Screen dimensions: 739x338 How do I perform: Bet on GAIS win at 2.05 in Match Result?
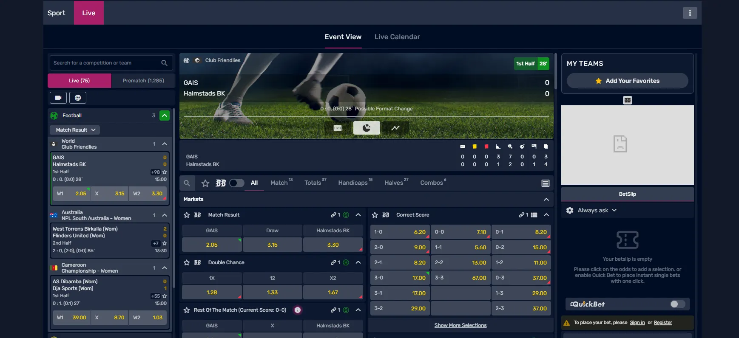212,245
